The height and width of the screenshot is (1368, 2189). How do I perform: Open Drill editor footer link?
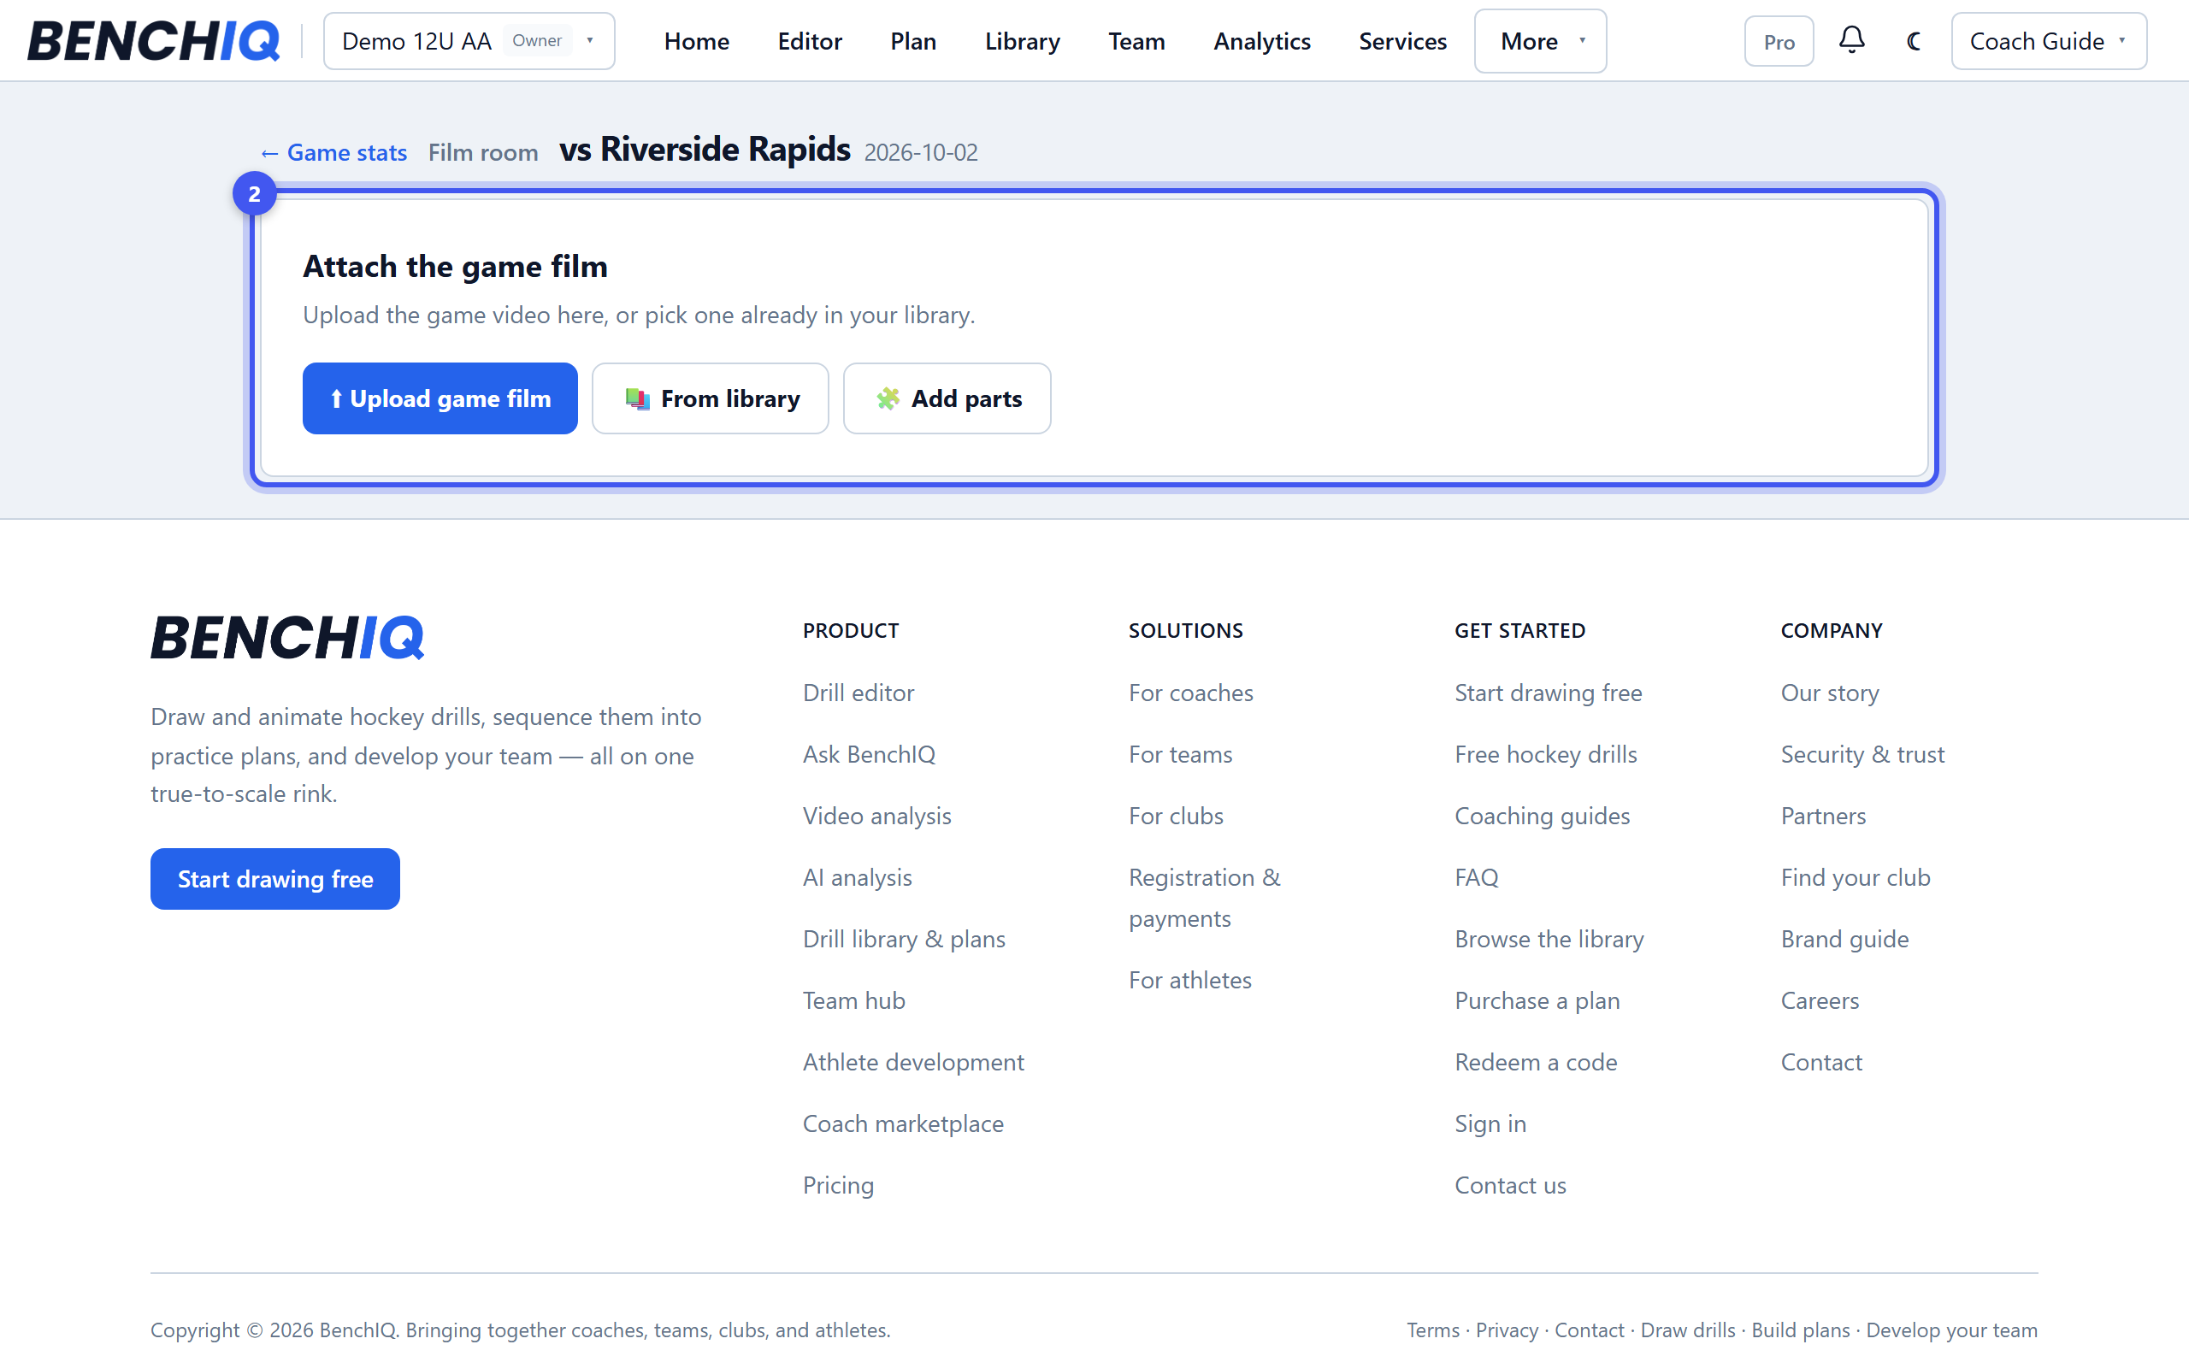[858, 693]
